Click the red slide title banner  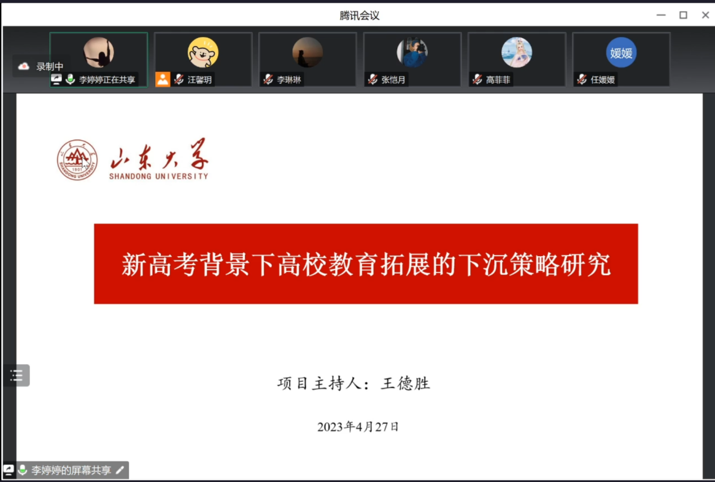tap(366, 264)
